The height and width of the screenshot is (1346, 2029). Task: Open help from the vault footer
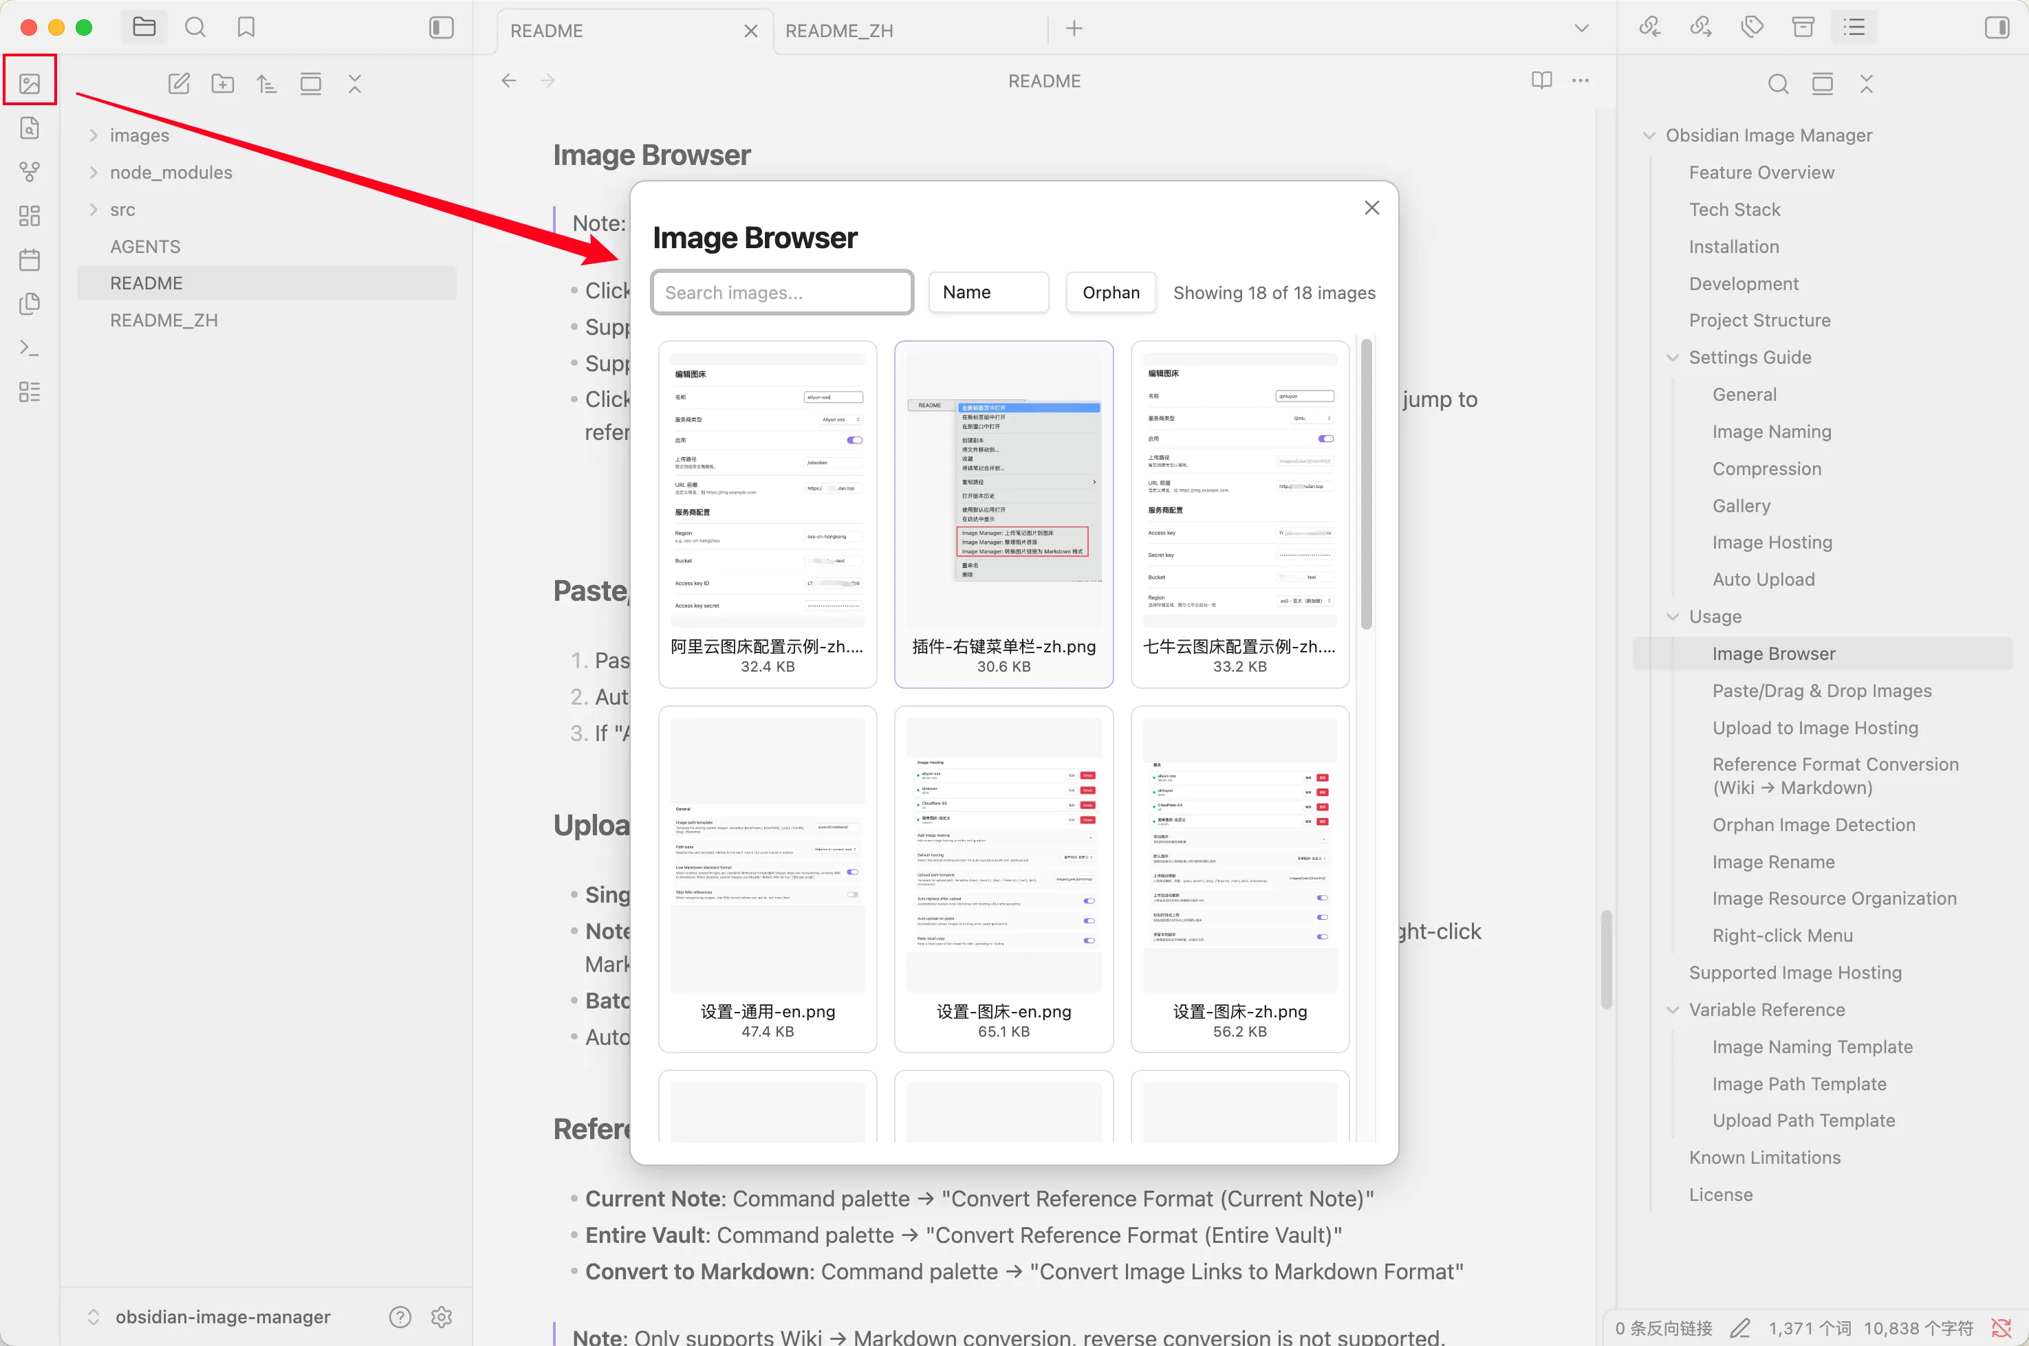pos(400,1317)
